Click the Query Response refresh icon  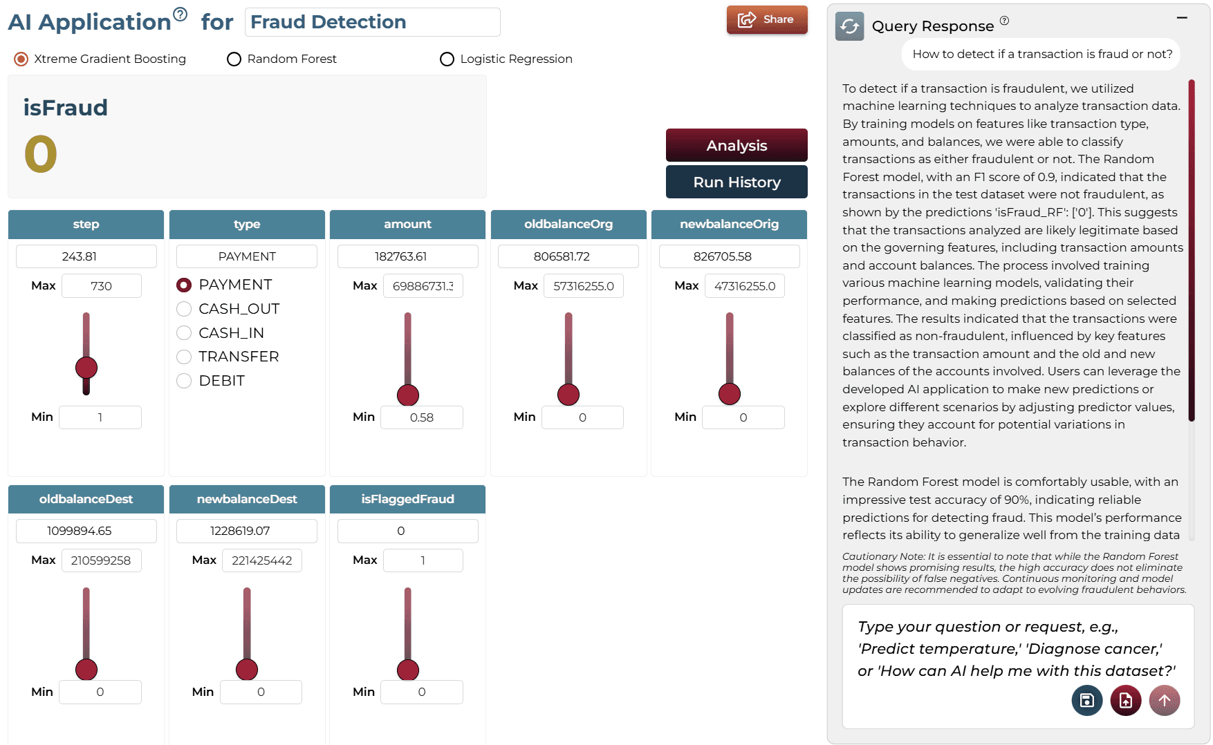[849, 26]
